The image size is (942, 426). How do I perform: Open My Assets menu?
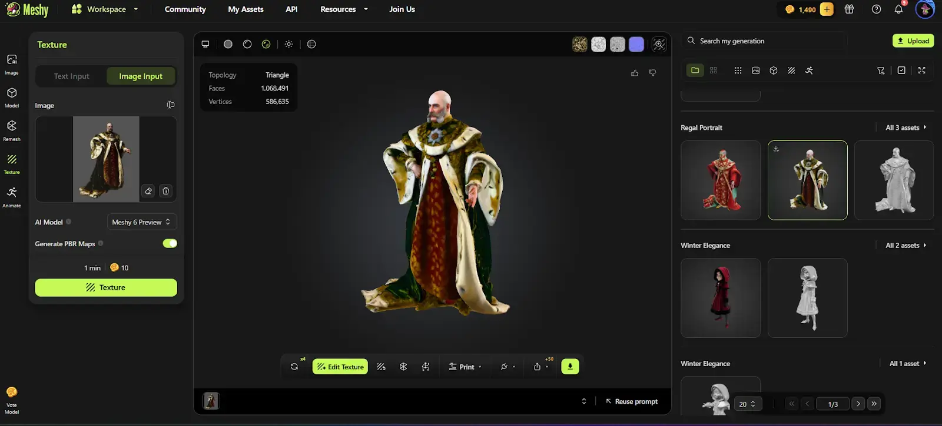tap(246, 9)
